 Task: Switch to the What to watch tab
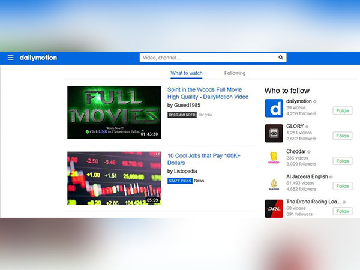click(x=187, y=73)
